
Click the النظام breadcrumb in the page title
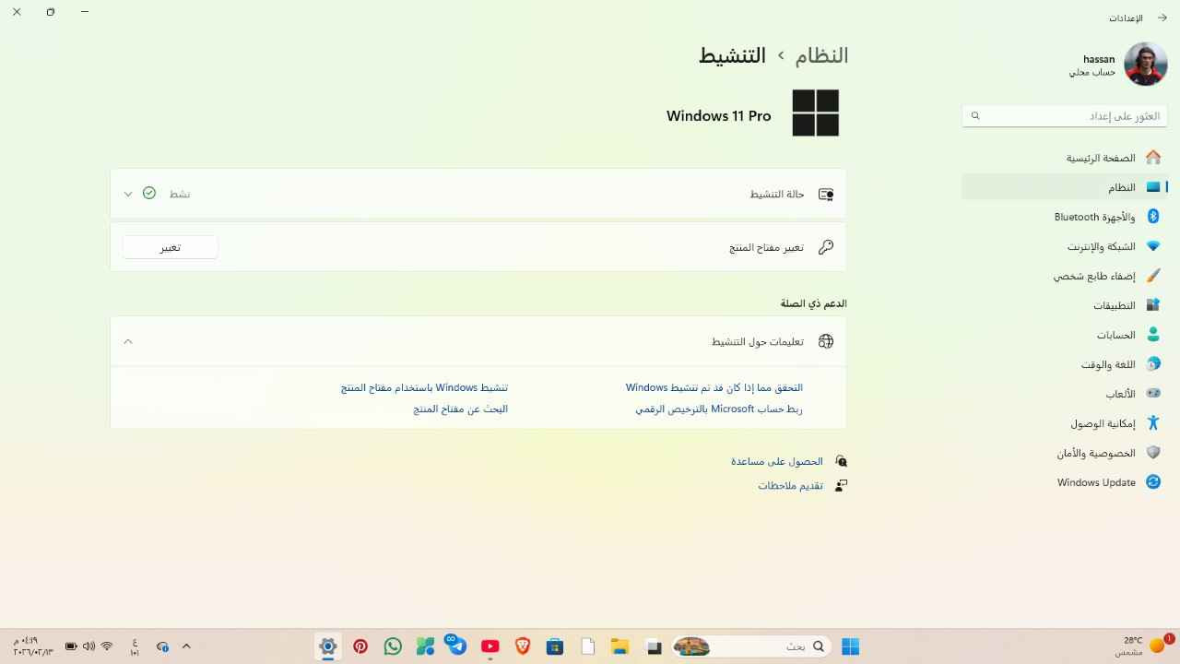click(x=820, y=55)
